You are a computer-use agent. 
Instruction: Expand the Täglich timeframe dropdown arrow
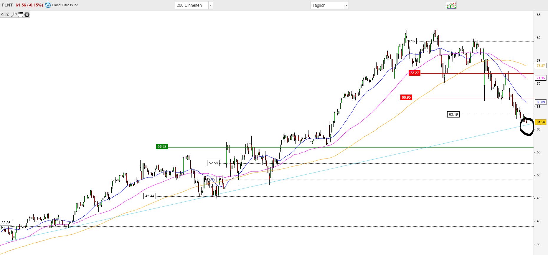[x=346, y=5]
